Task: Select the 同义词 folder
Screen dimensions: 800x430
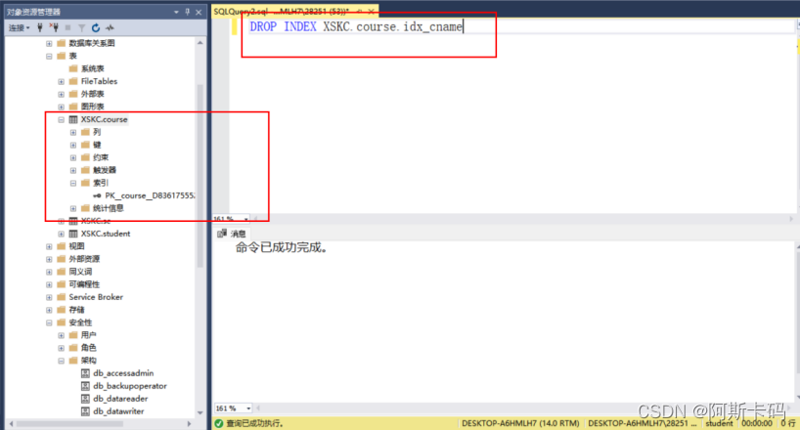Action: pos(80,272)
